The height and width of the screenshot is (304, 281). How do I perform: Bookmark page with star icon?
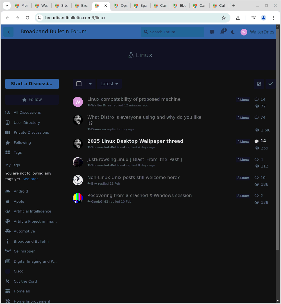[224, 18]
